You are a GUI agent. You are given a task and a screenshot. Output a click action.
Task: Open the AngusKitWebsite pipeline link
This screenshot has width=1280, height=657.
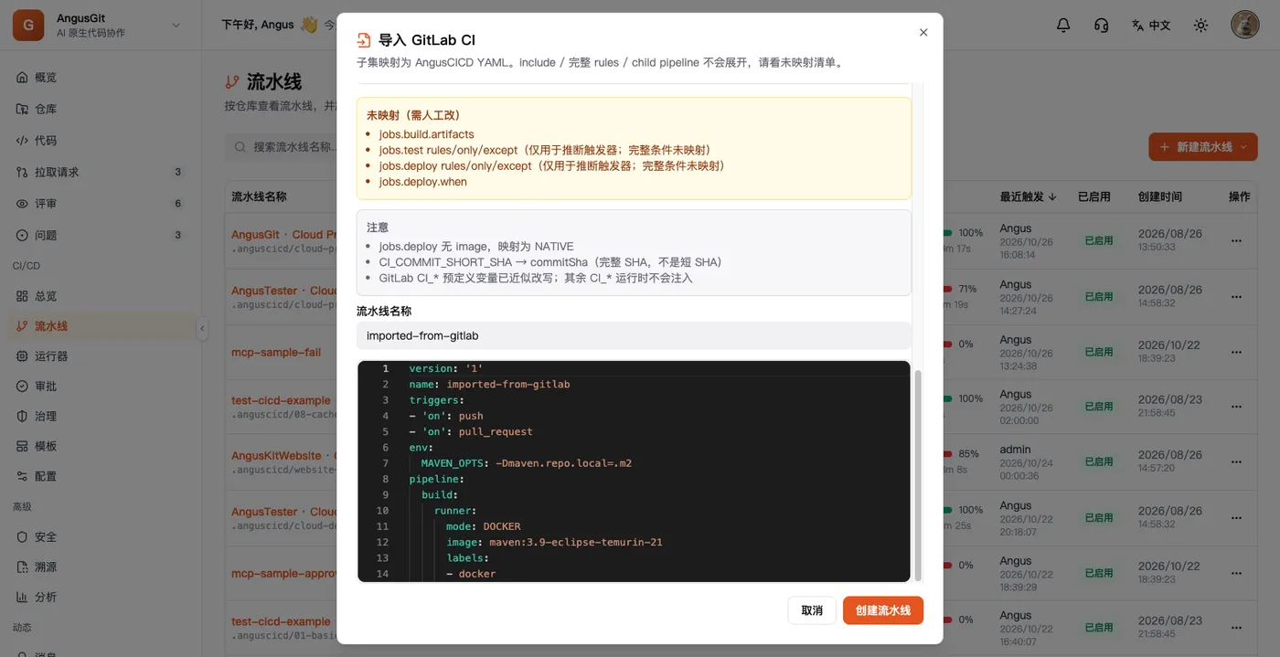[284, 455]
